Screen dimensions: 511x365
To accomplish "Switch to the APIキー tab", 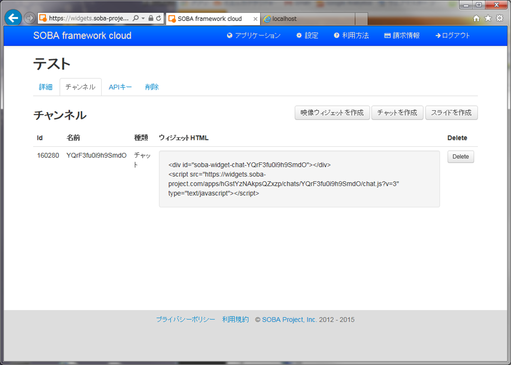I will (x=120, y=87).
